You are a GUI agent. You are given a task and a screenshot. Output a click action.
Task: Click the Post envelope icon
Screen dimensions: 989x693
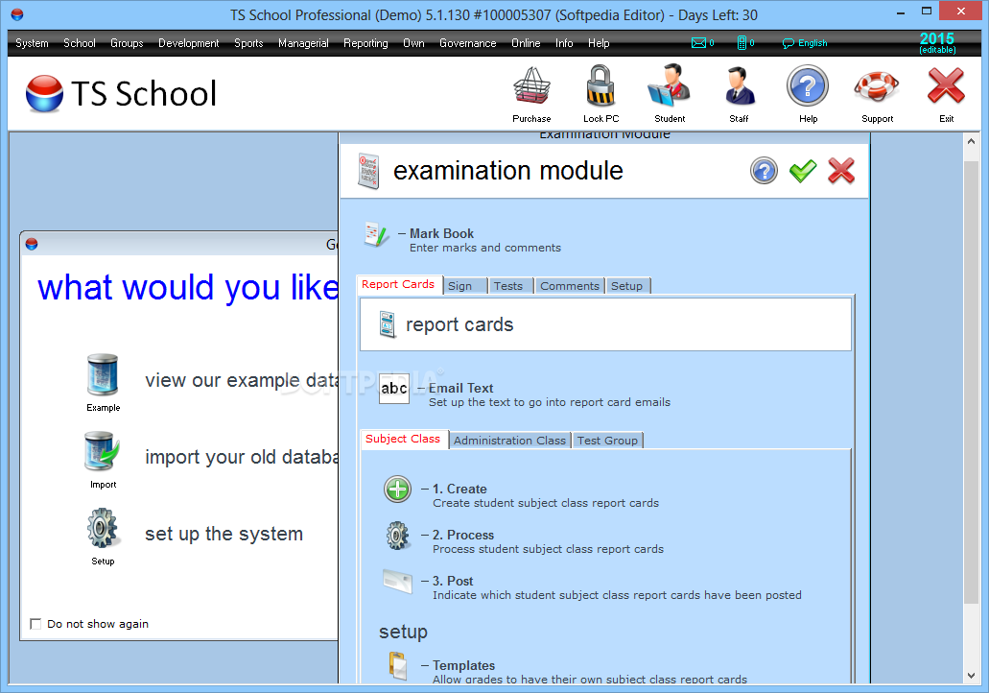point(397,581)
